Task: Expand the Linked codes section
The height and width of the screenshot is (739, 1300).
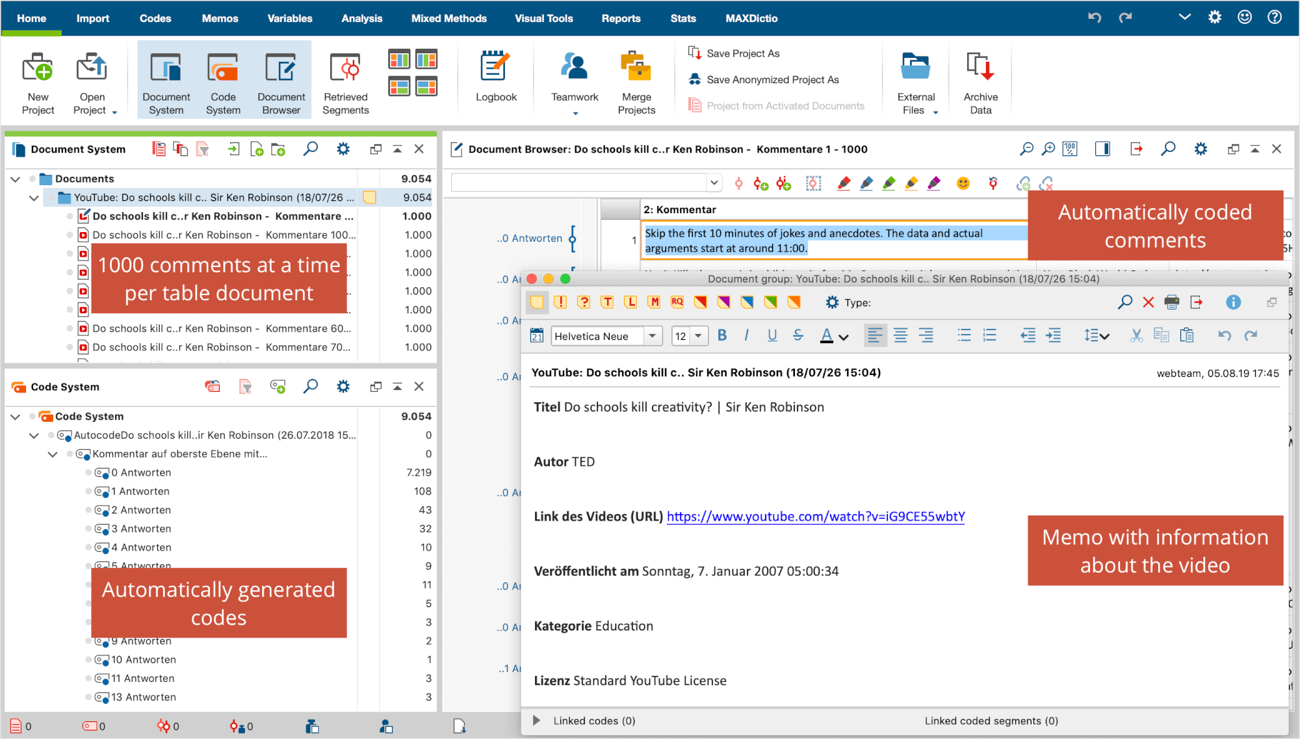Action: pos(537,720)
